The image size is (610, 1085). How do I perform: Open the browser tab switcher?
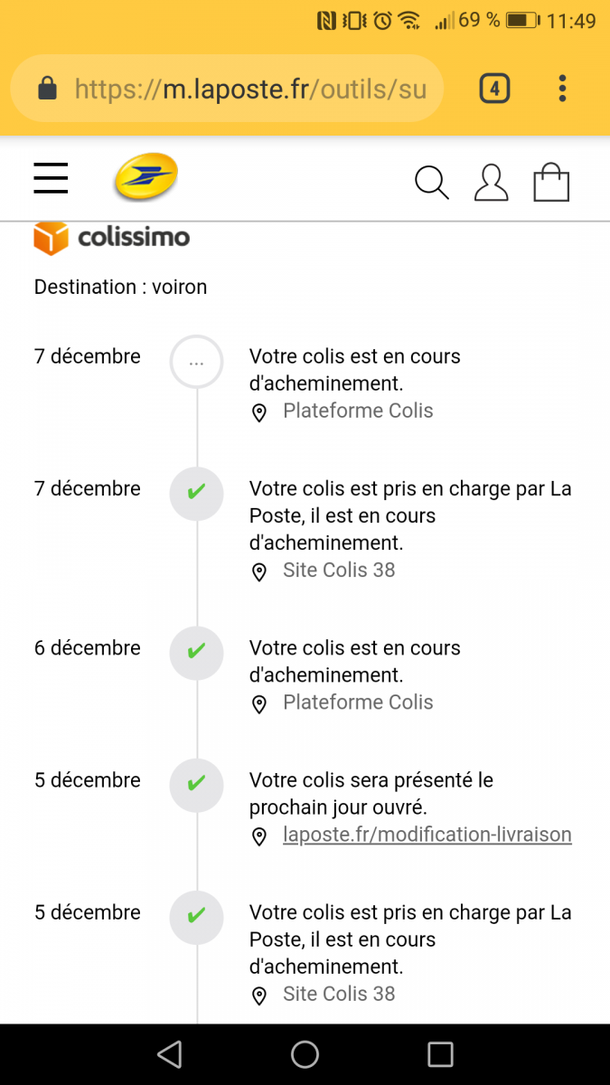(494, 89)
